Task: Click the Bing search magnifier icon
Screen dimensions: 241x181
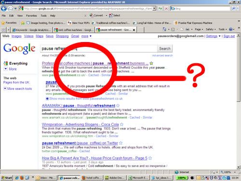Action: click(234, 9)
